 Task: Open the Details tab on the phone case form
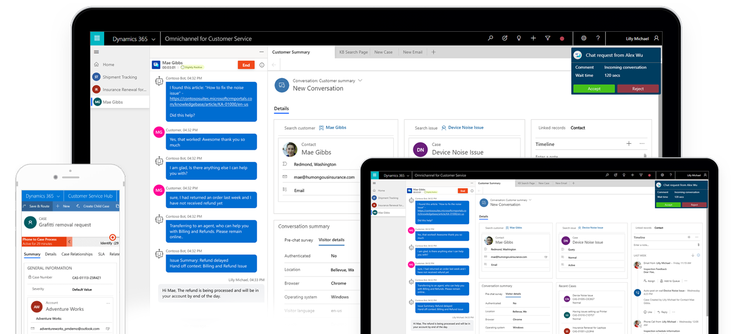[51, 254]
